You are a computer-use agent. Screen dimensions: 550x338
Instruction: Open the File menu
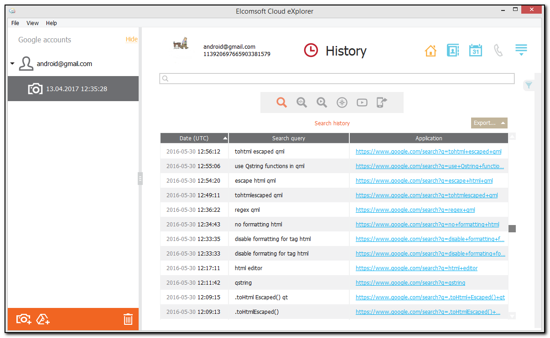pos(15,23)
